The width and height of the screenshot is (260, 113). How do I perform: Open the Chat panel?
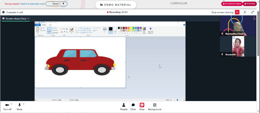[133, 107]
